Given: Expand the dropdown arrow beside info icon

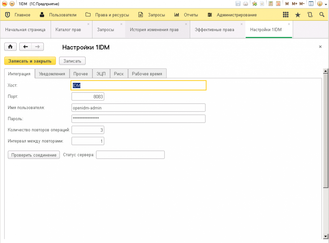Looking at the screenshot, I should (x=325, y=4).
